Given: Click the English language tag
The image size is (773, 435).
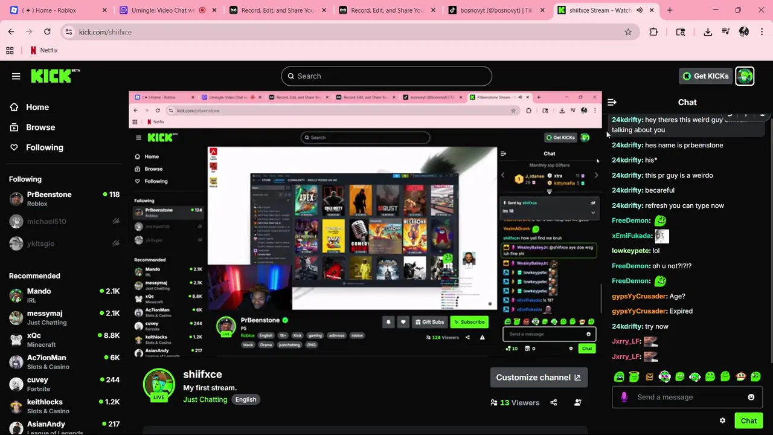Looking at the screenshot, I should (x=245, y=399).
